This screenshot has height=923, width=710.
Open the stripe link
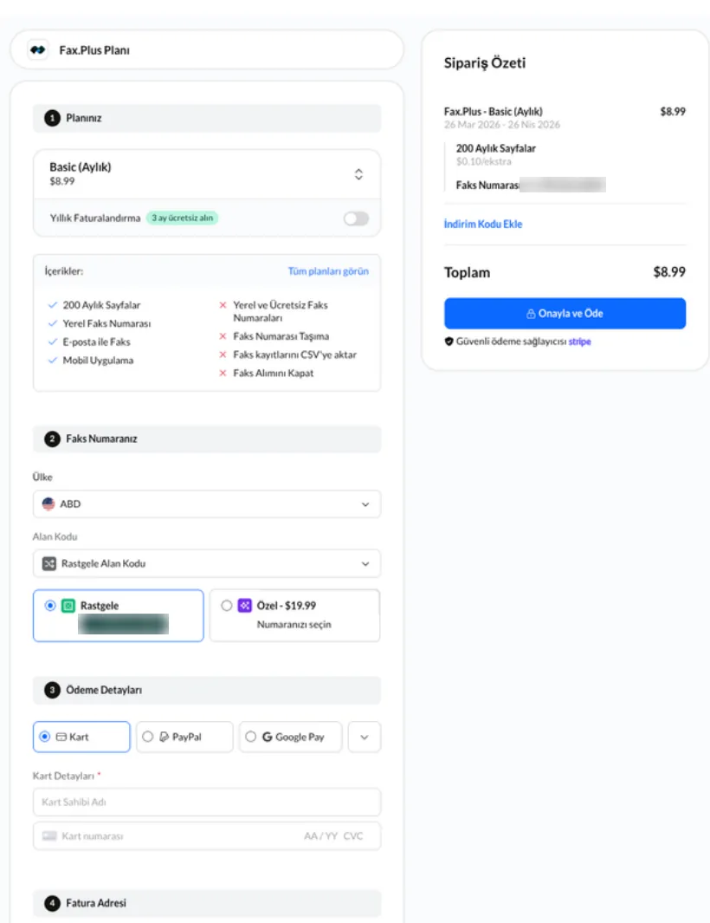point(579,341)
